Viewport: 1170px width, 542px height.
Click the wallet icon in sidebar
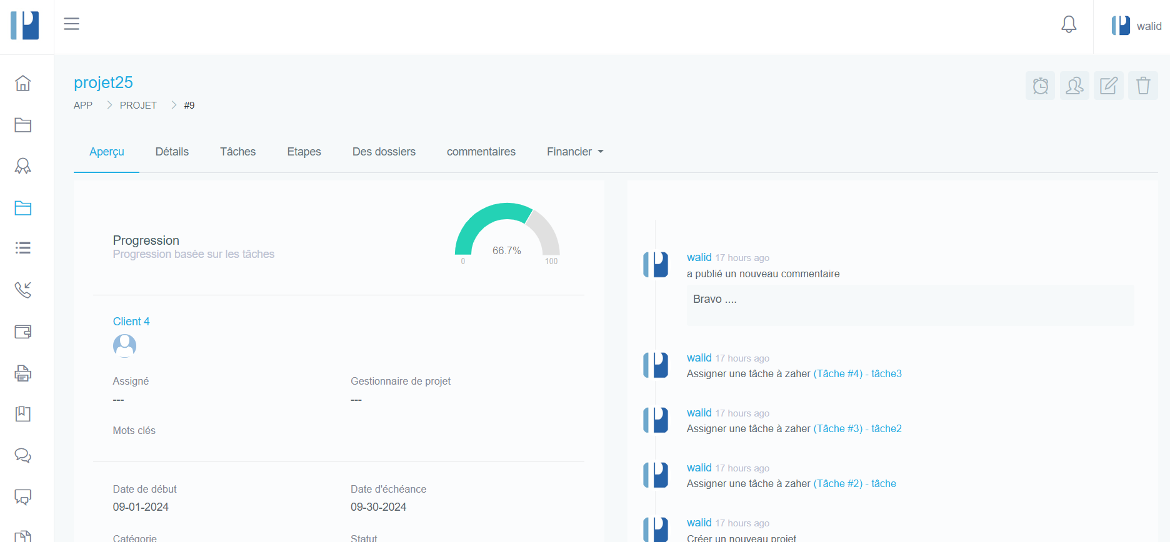(x=23, y=332)
